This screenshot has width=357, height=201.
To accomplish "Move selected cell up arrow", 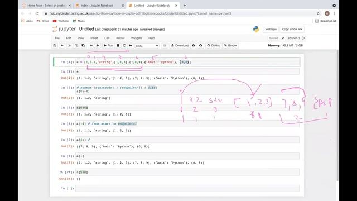I will coord(91,46).
